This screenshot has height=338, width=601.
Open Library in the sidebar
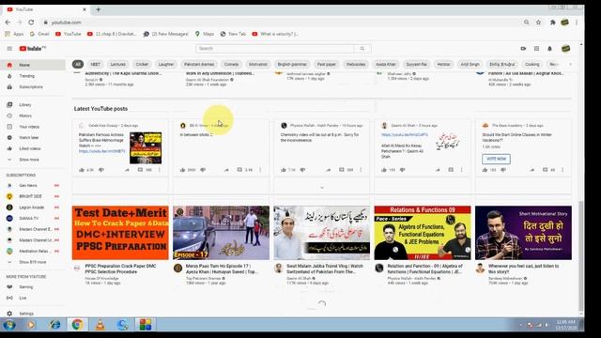point(33,104)
